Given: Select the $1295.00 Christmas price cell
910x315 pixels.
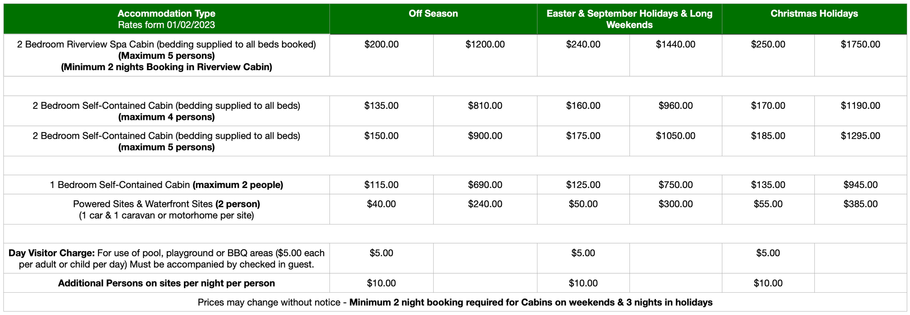Looking at the screenshot, I should coord(860,136).
